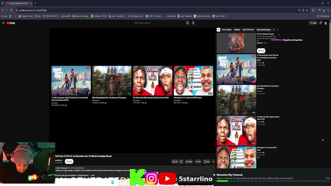Image resolution: width=331 pixels, height=186 pixels.
Task: Open Chrome profile avatar in toolbar
Action: pos(324,10)
